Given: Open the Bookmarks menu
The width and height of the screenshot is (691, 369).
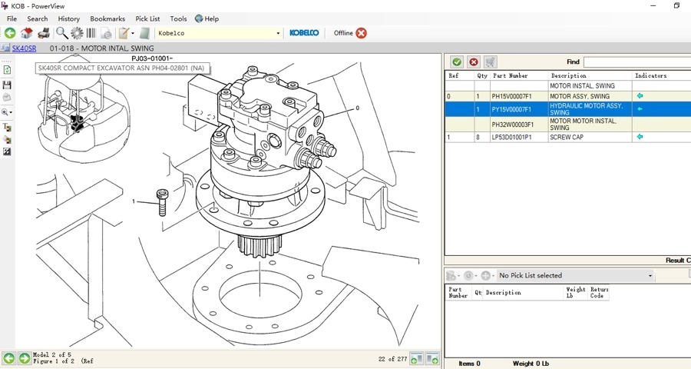Looking at the screenshot, I should coord(107,18).
